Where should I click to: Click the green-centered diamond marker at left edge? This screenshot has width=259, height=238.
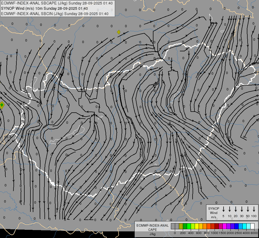(x=2, y=105)
